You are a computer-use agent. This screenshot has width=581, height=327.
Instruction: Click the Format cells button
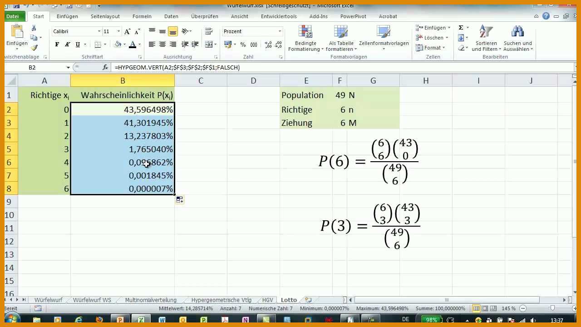(x=431, y=48)
